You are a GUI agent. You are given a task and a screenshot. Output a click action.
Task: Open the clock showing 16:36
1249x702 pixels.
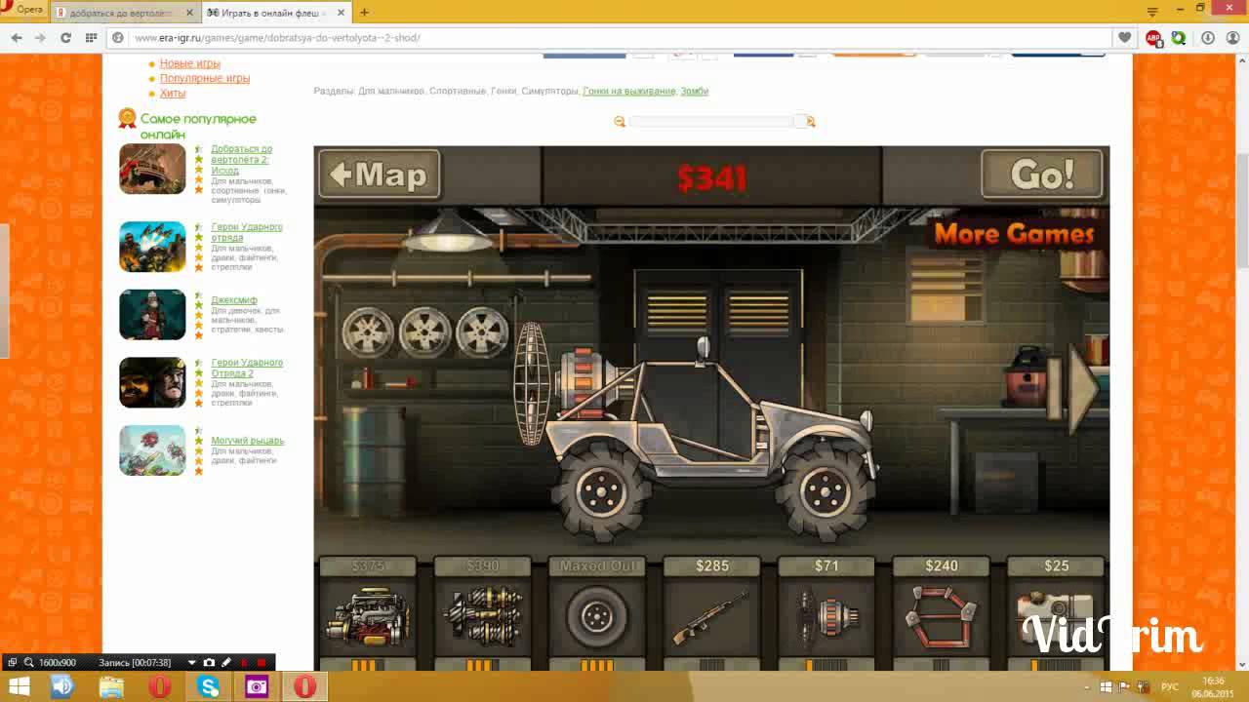(1213, 686)
